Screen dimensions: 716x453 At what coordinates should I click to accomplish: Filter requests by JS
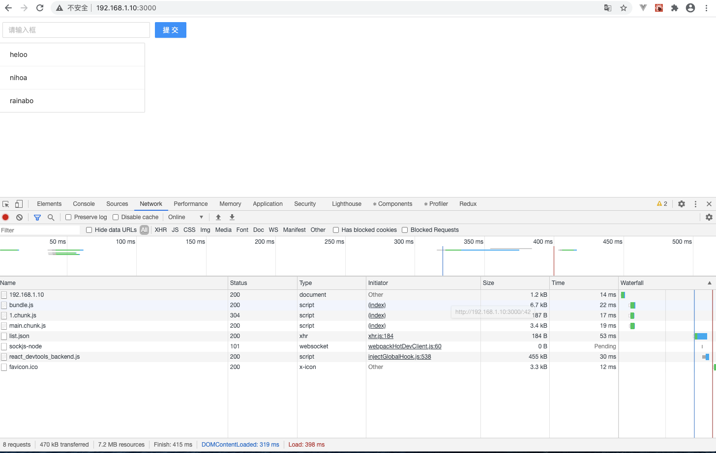pos(175,230)
